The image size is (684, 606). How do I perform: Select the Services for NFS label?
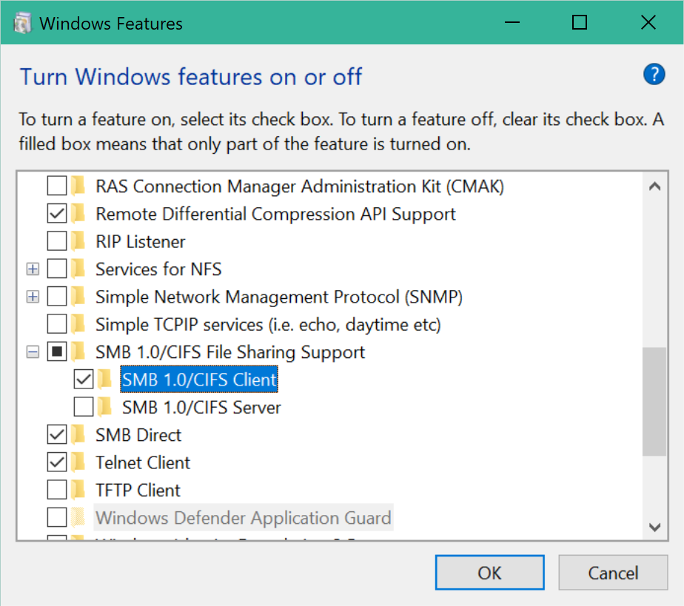click(158, 269)
